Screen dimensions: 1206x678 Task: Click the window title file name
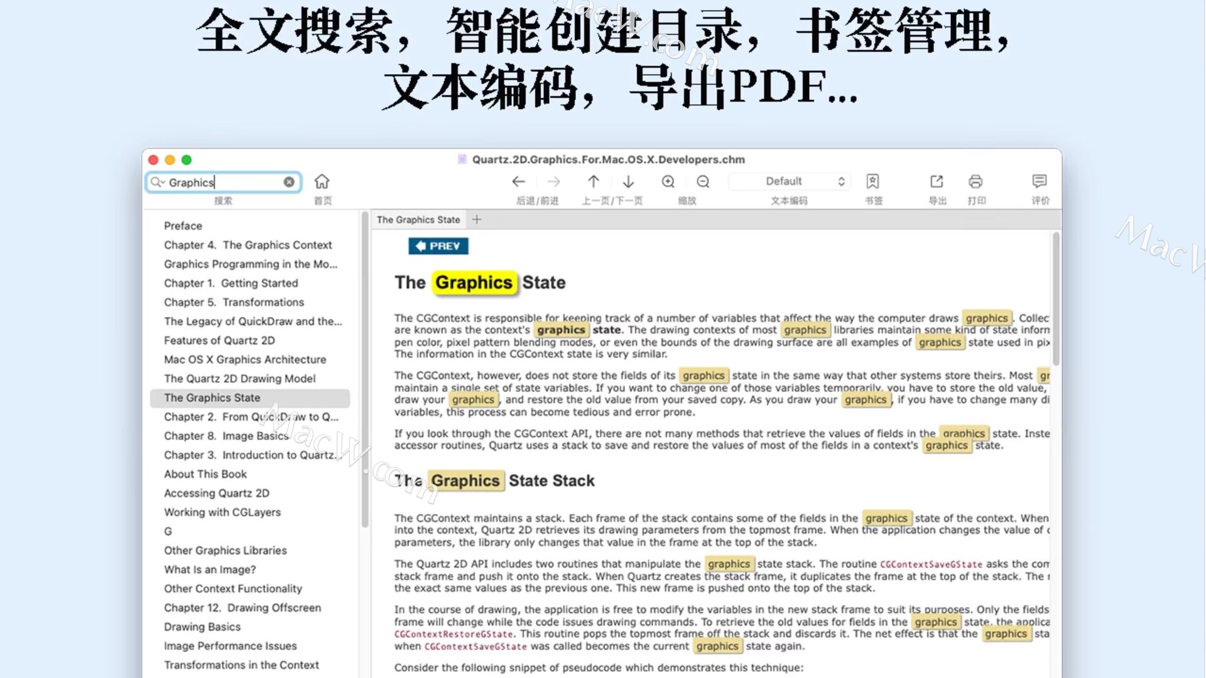click(x=608, y=159)
